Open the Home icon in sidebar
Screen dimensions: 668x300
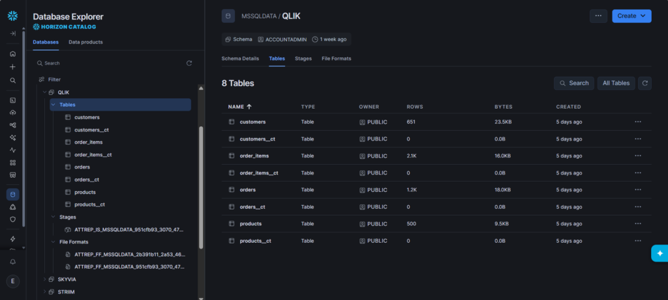(13, 54)
